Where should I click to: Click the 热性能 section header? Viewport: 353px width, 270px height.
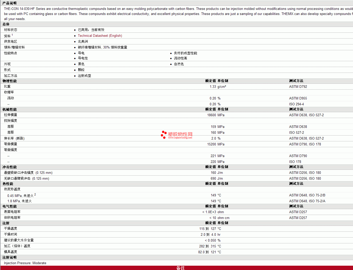click(8, 184)
